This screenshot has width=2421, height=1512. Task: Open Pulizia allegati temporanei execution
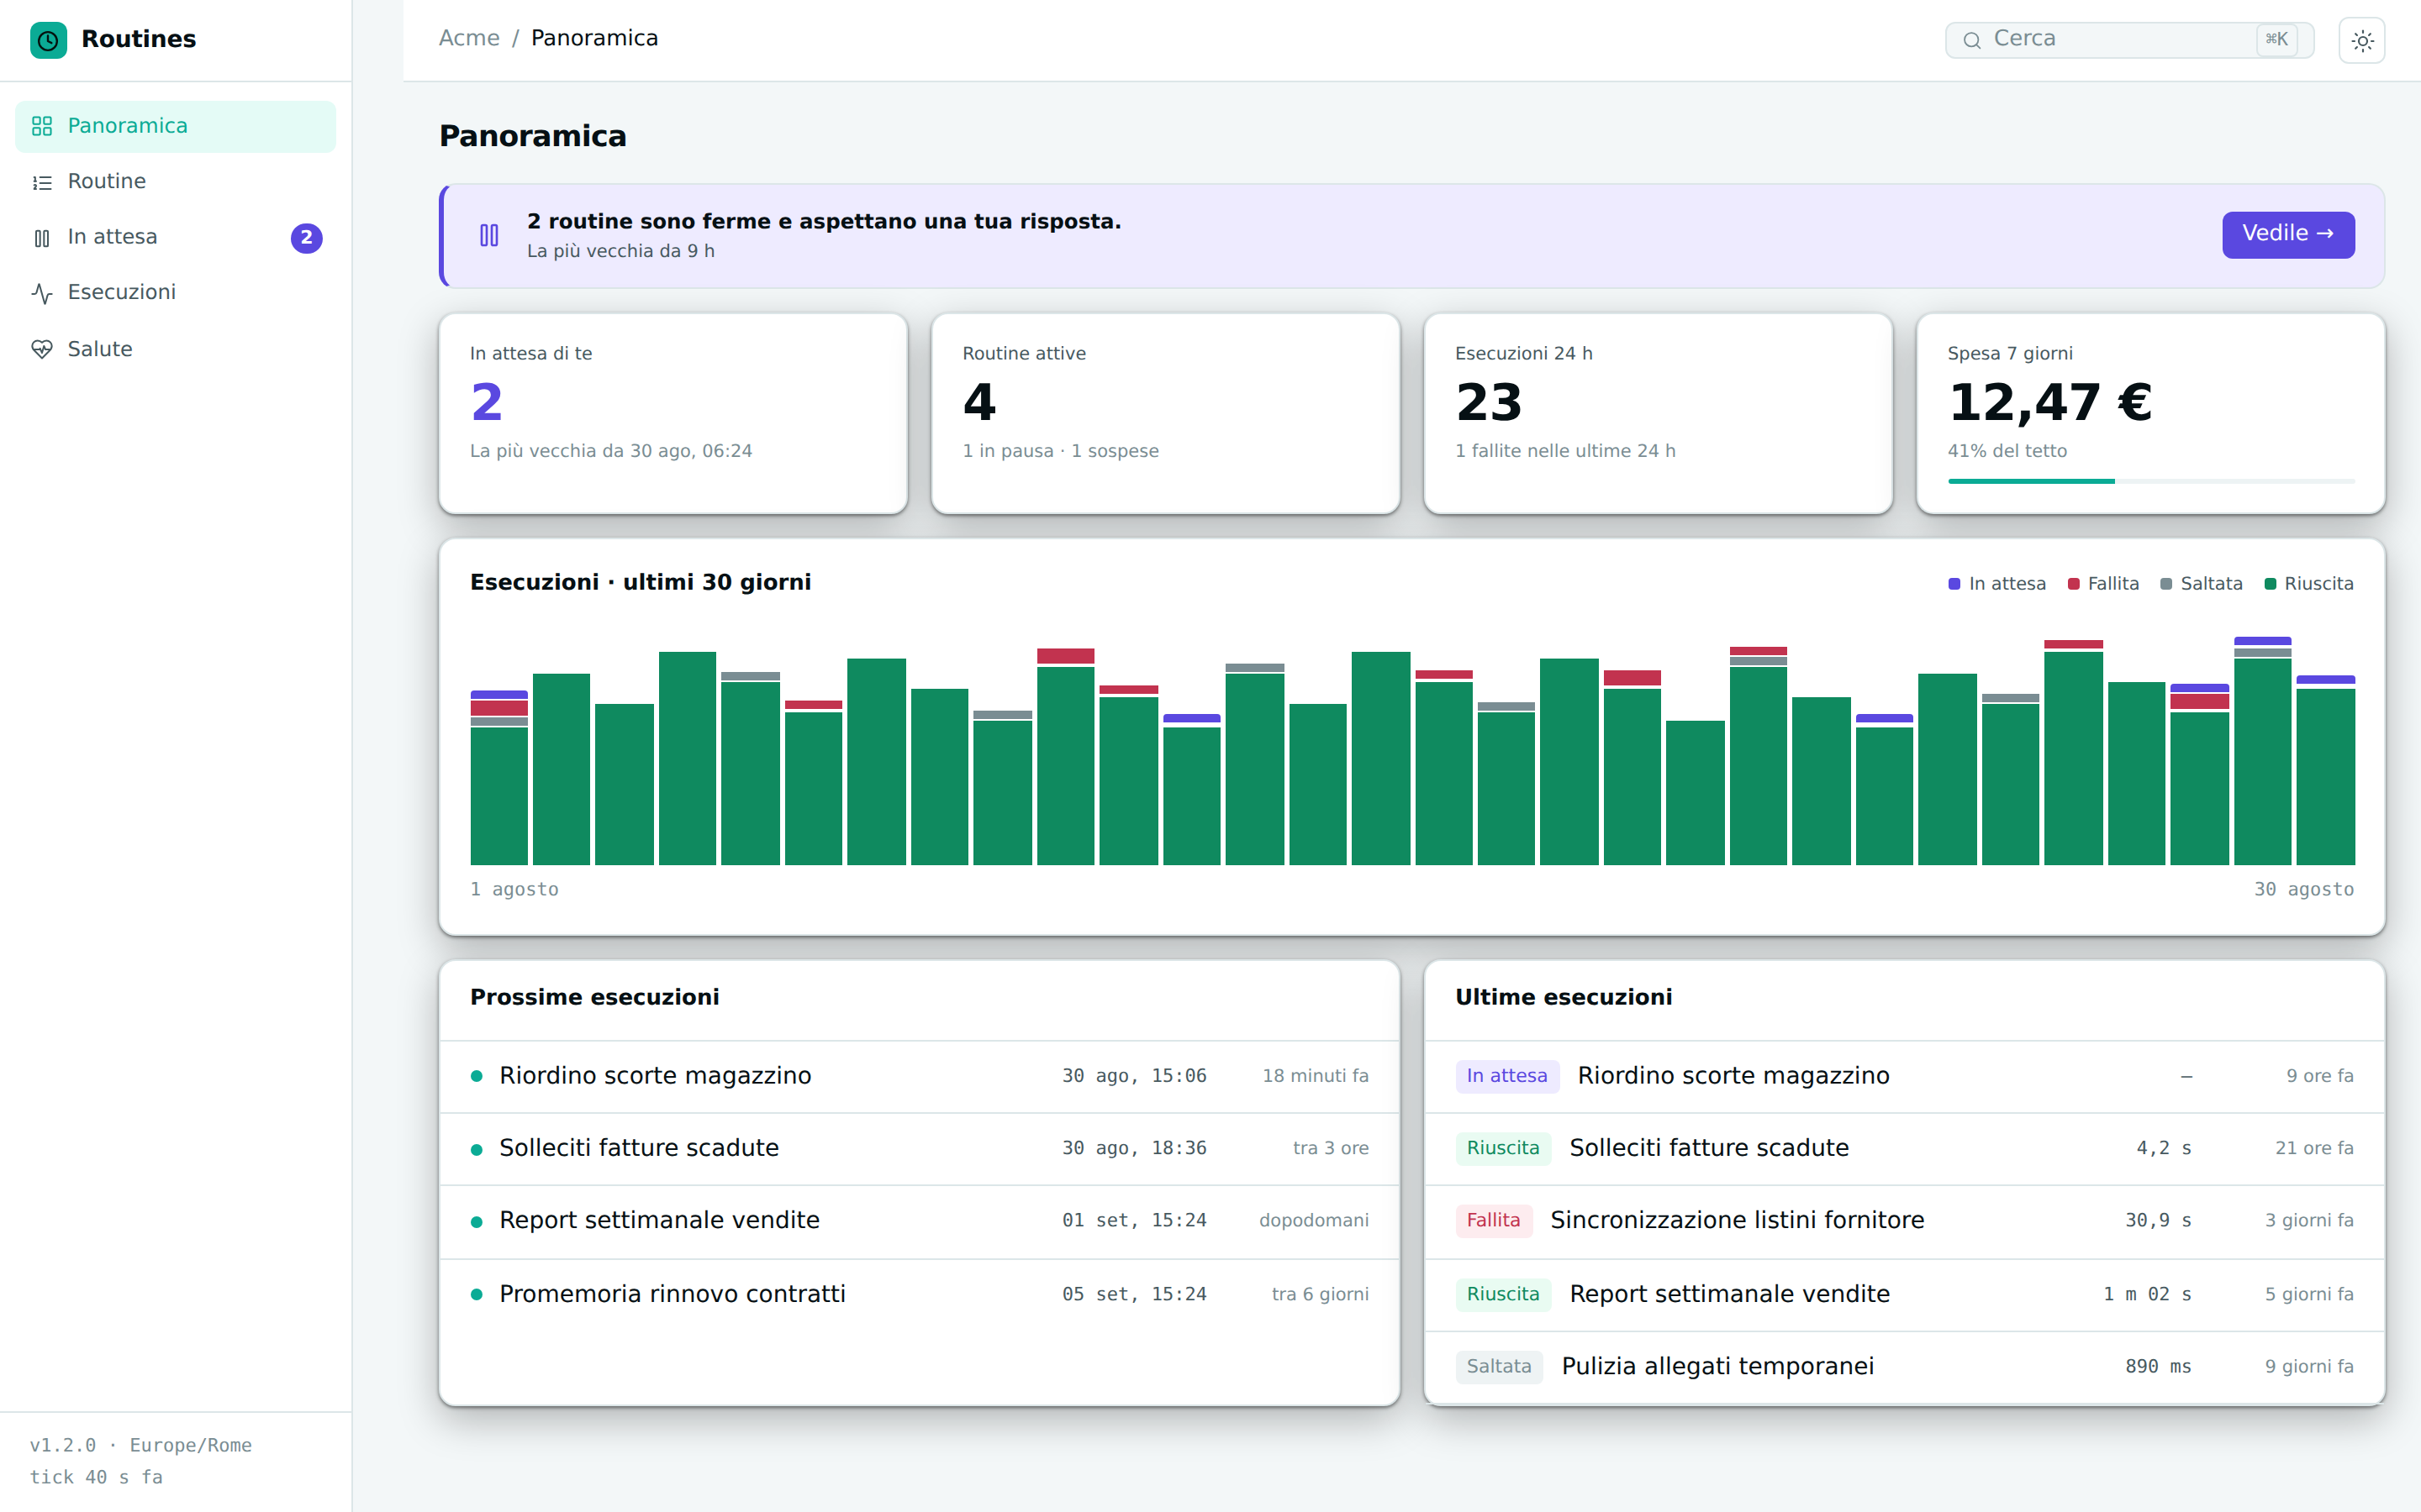[1905, 1367]
